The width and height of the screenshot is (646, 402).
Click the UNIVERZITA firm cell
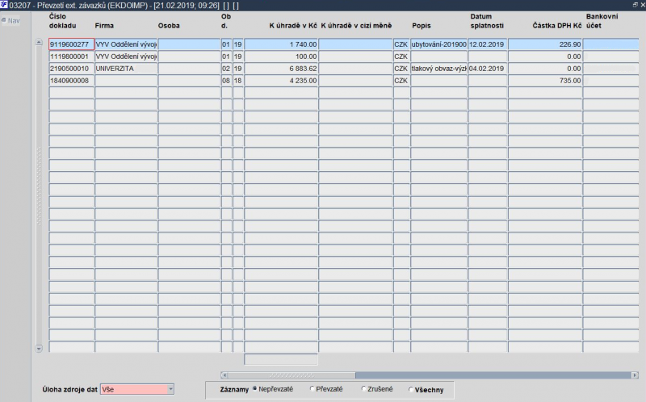tap(126, 69)
